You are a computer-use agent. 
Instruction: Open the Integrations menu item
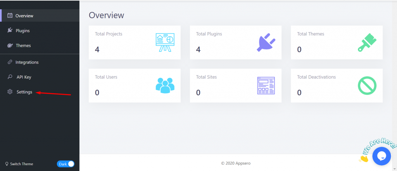click(40, 62)
